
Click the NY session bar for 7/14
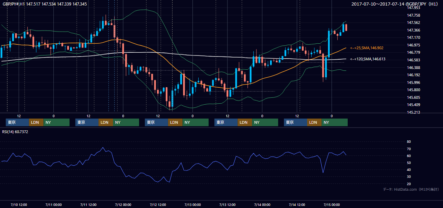[335, 122]
